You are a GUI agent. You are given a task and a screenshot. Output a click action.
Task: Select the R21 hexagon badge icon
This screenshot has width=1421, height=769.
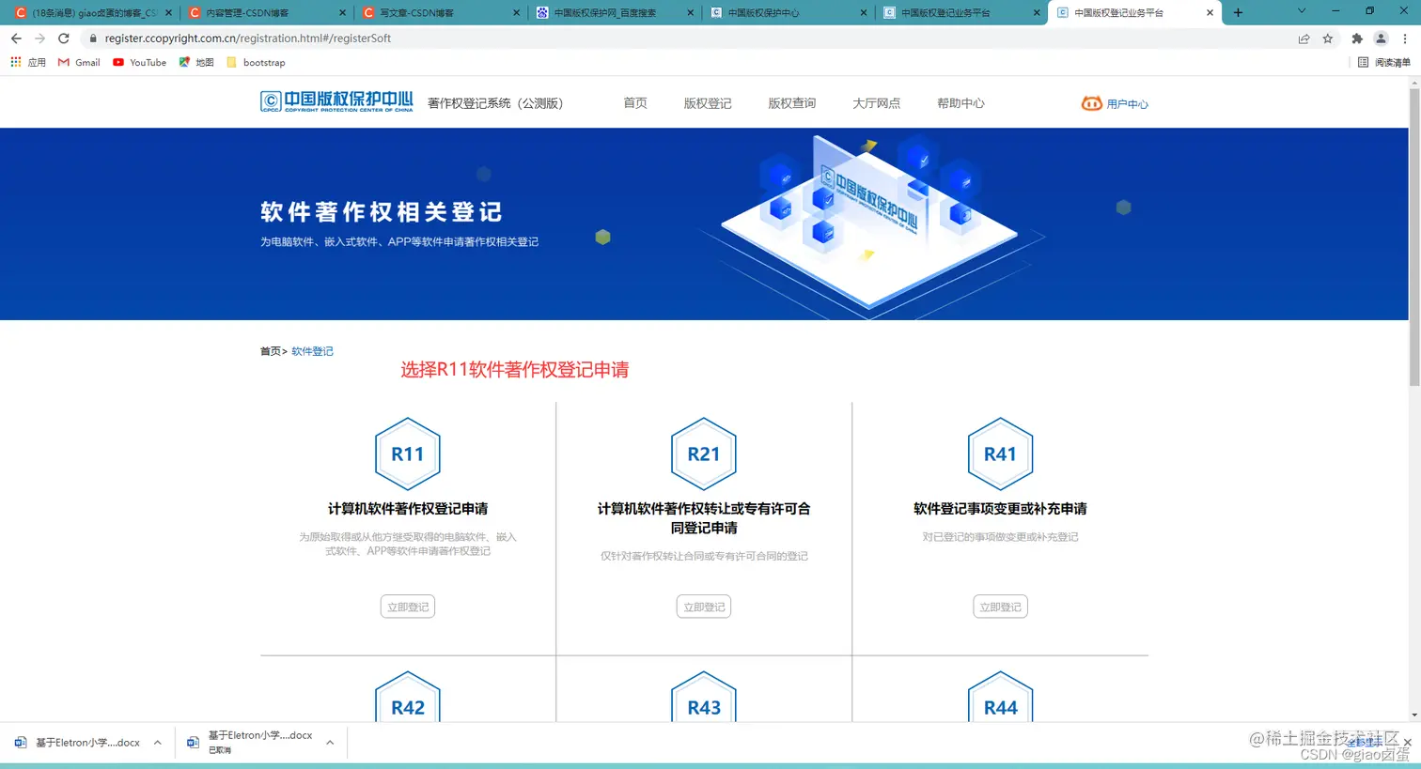click(x=703, y=454)
